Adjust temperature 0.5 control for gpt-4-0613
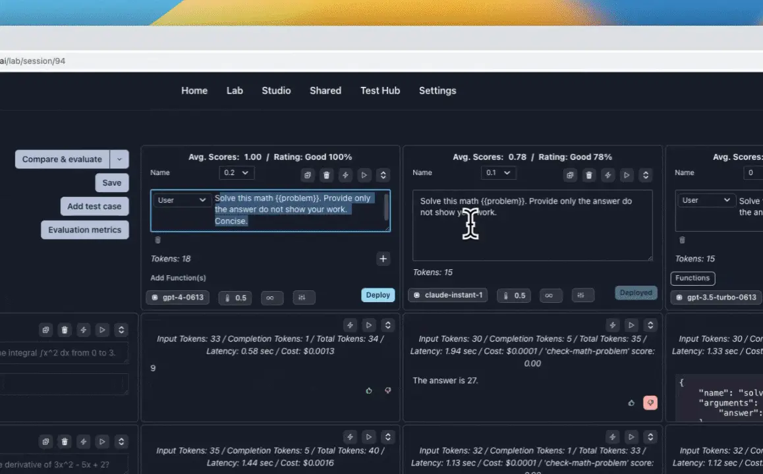Viewport: 763px width, 474px height. (x=236, y=298)
